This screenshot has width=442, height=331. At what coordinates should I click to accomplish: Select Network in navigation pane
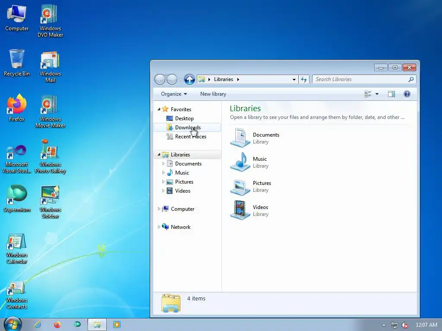181,227
